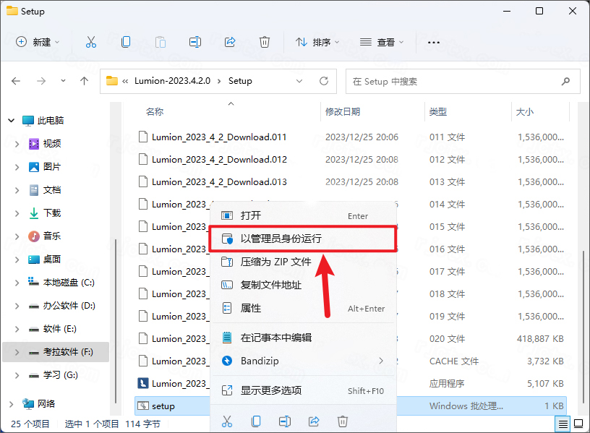Image resolution: width=590 pixels, height=433 pixels.
Task: Sort by the 类型 column header
Action: (x=438, y=112)
